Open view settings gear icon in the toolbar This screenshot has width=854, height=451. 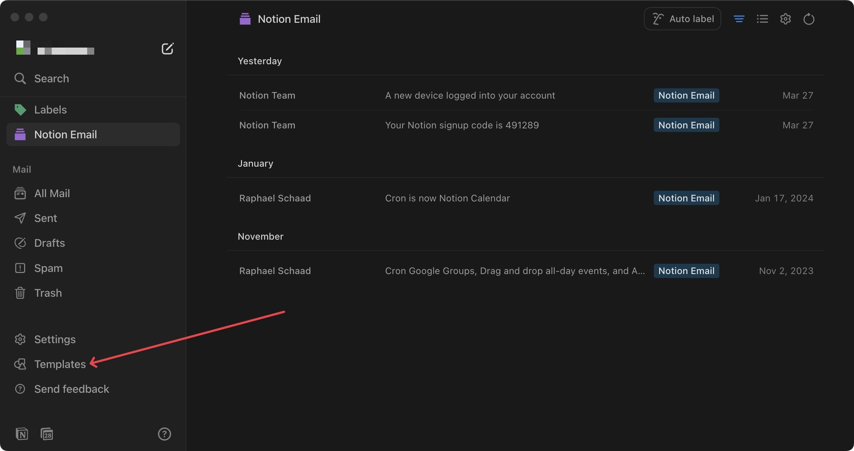pyautogui.click(x=786, y=19)
